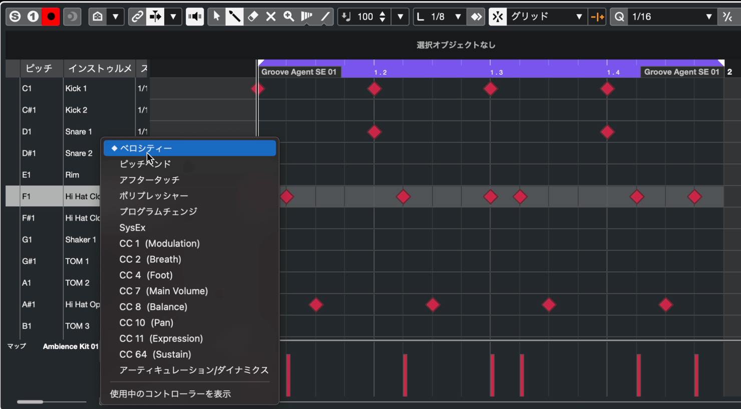
Task: Select the Mute X tool
Action: pos(271,16)
